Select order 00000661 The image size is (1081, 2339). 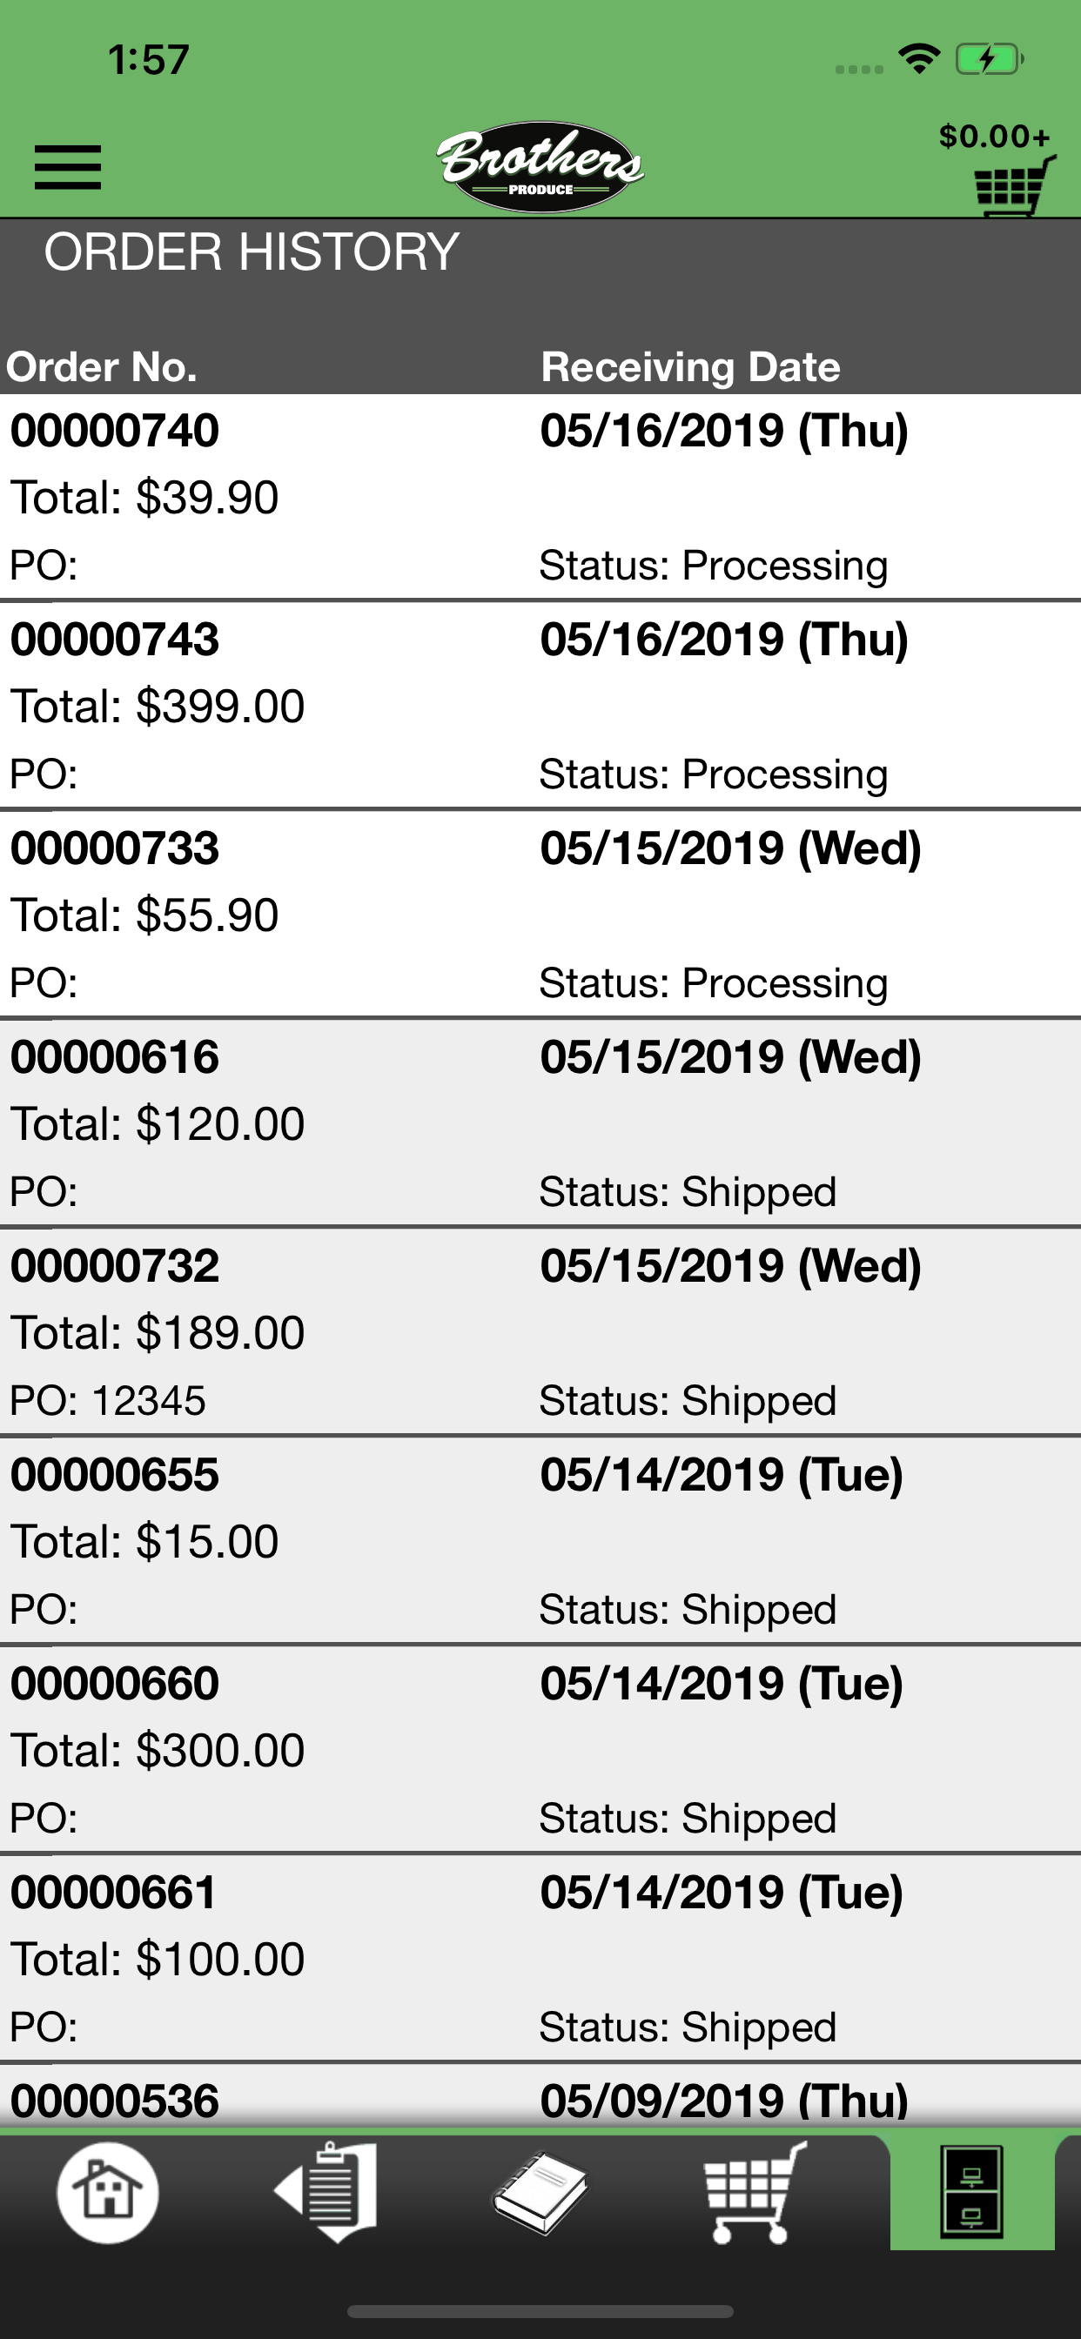point(540,1959)
